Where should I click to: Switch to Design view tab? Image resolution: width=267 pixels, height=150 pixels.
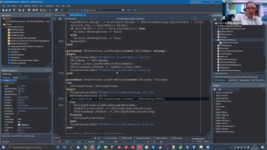[x=199, y=142]
